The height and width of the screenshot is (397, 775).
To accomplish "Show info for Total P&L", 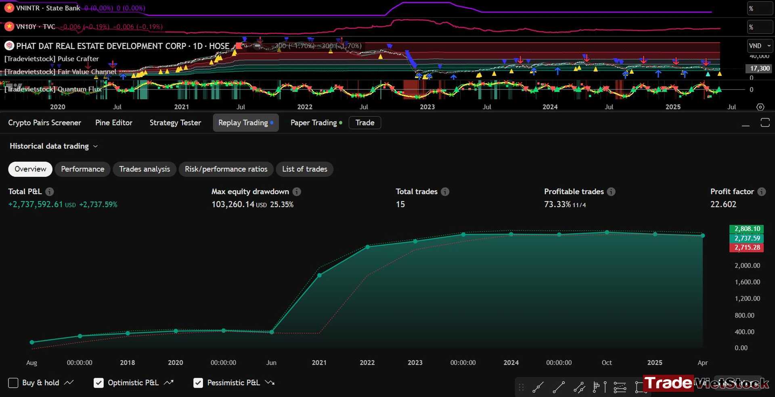I will point(49,192).
